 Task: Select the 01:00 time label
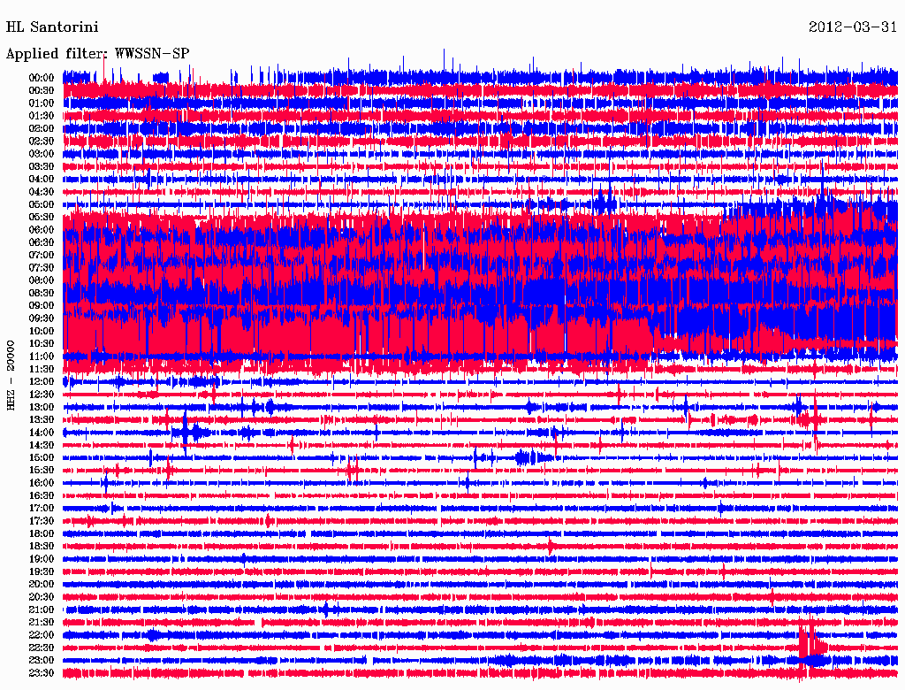42,103
